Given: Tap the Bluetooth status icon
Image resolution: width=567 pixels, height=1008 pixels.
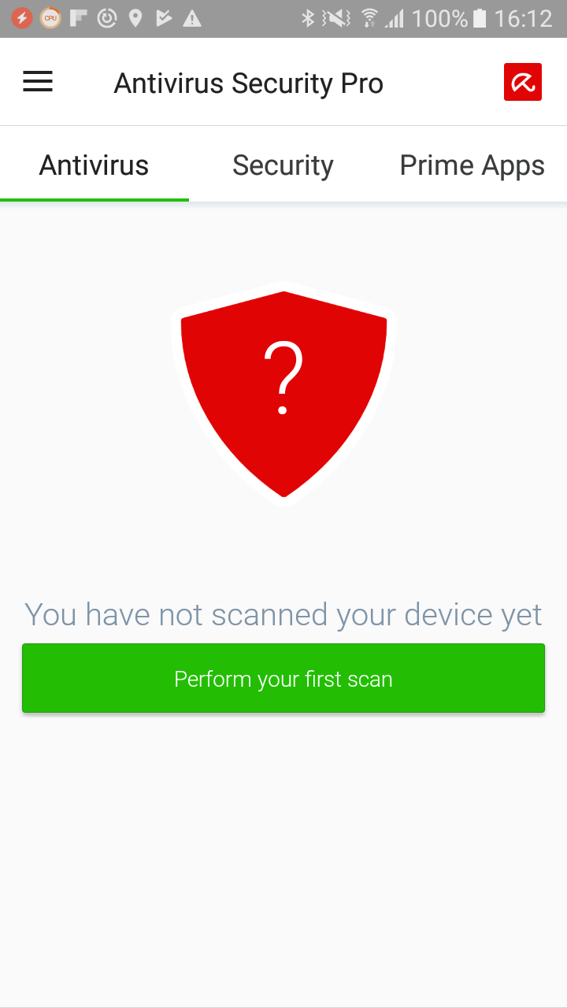Looking at the screenshot, I should coord(308,18).
